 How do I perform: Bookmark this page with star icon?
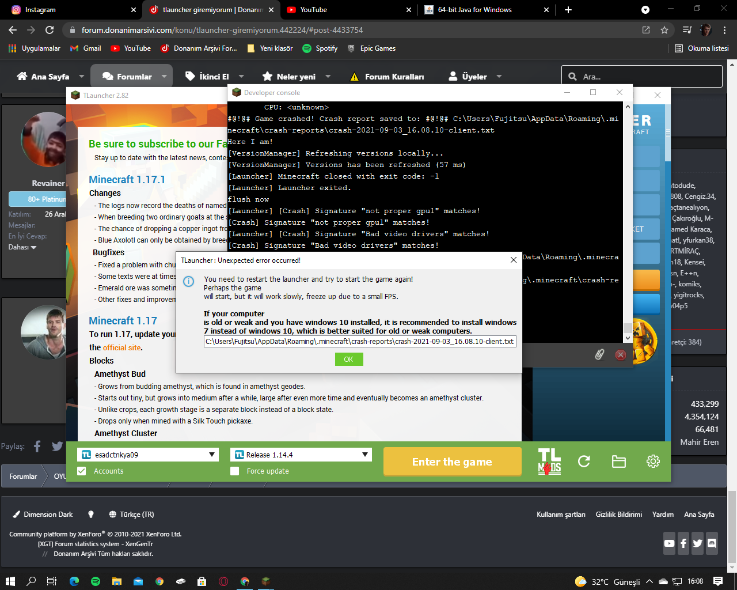click(x=664, y=30)
